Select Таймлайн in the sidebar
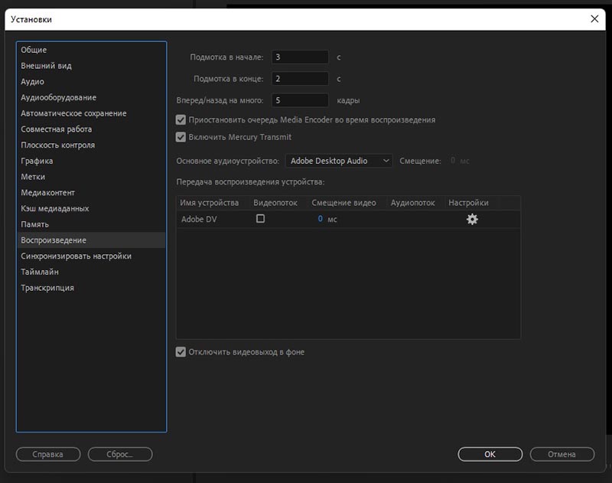Screen dimensions: 612x483 pyautogui.click(x=40, y=272)
